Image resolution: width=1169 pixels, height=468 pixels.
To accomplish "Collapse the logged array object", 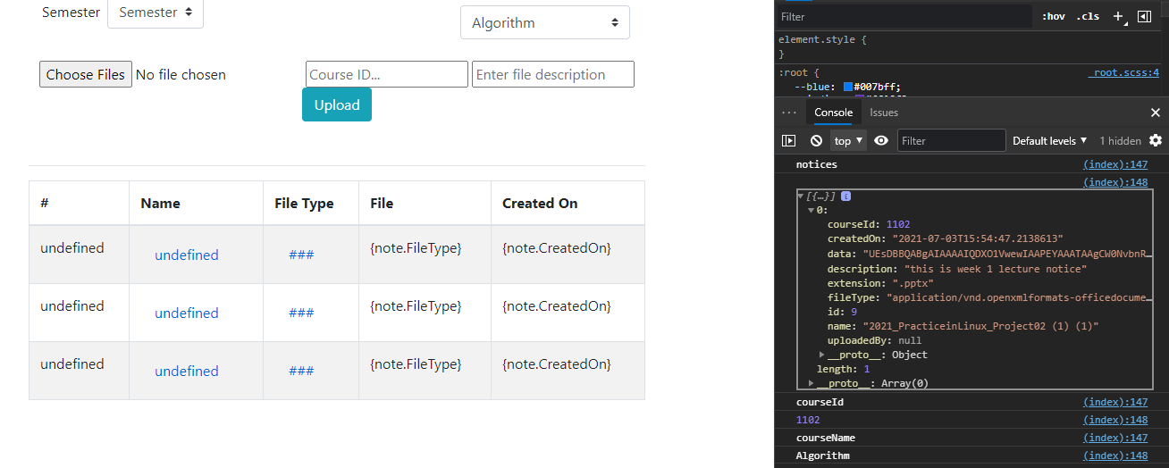I will coord(801,196).
